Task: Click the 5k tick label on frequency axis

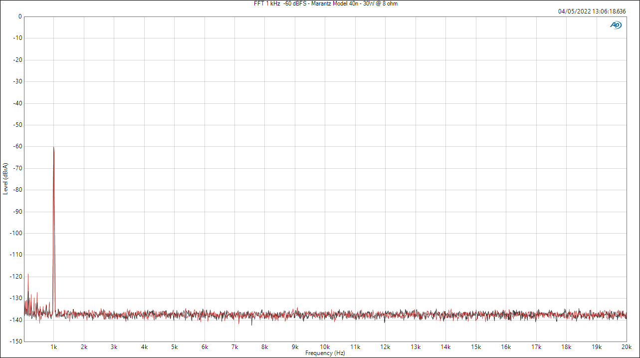Action: tap(175, 347)
